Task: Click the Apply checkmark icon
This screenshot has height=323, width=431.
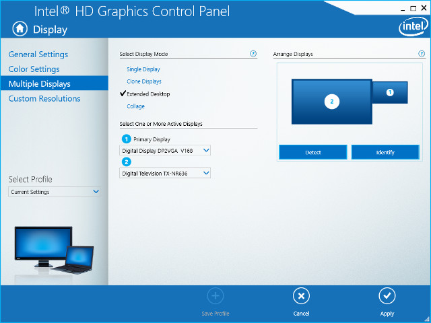Action: coord(387,296)
